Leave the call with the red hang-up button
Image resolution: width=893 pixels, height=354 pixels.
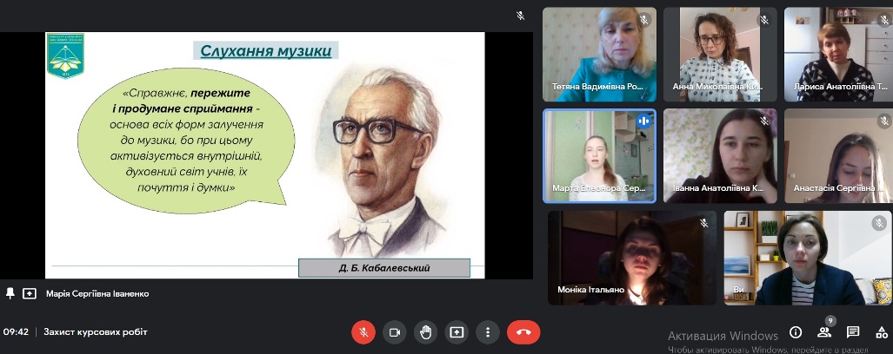(523, 332)
